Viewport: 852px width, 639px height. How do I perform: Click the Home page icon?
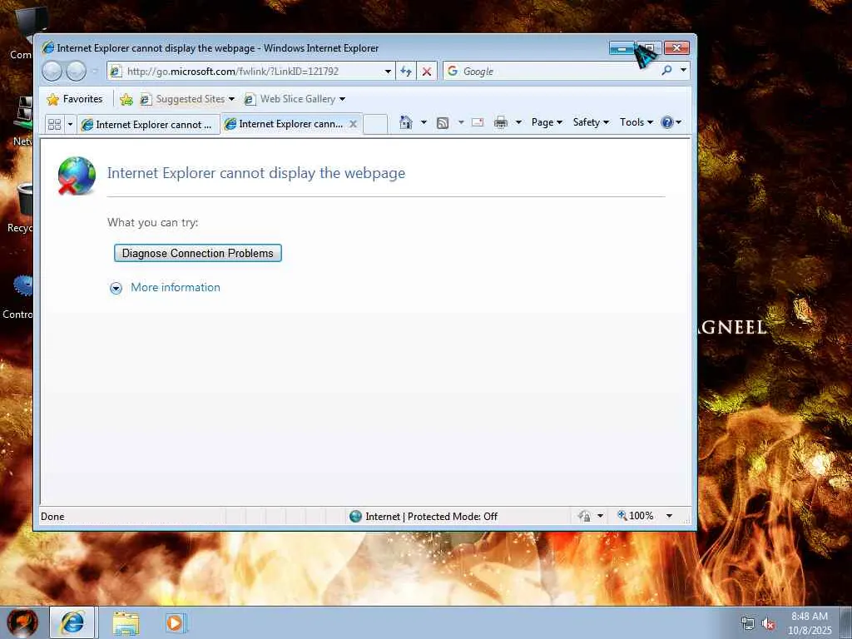pyautogui.click(x=406, y=122)
